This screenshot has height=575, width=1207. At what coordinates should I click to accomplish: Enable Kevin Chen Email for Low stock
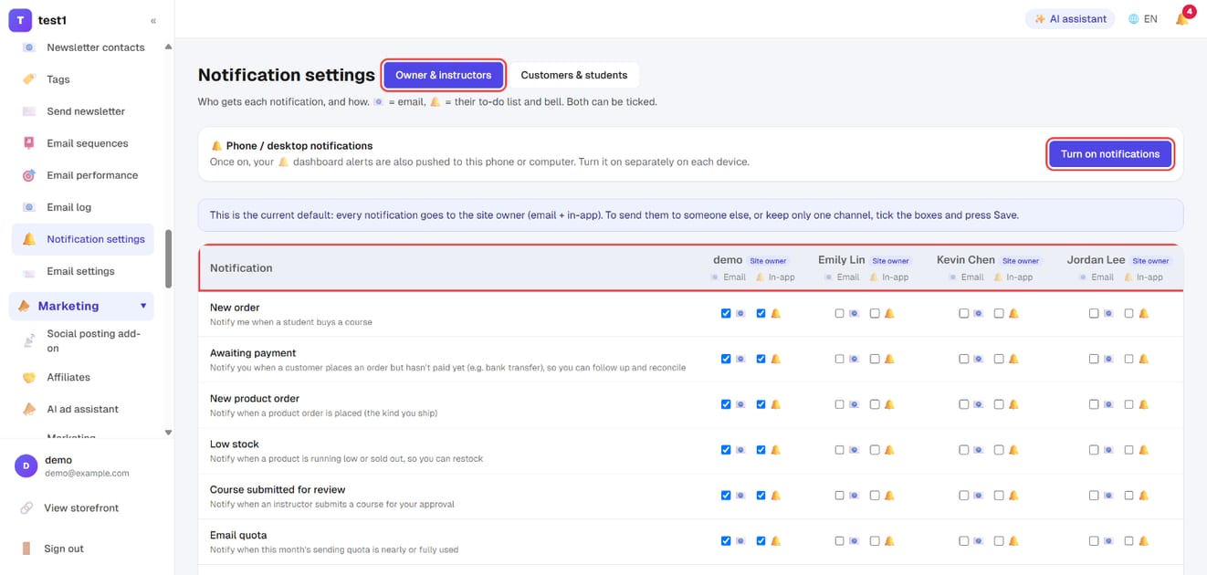coord(963,450)
